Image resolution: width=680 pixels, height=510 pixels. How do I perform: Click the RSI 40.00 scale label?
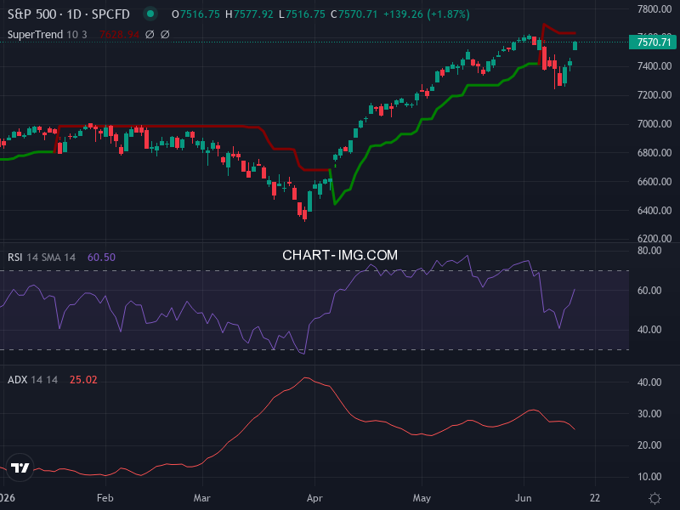tap(649, 330)
